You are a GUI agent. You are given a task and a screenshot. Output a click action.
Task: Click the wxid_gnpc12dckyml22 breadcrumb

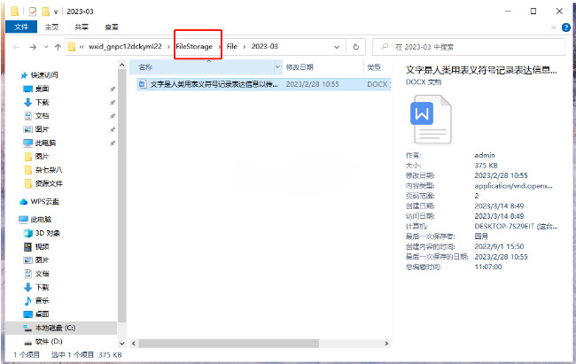coord(125,46)
